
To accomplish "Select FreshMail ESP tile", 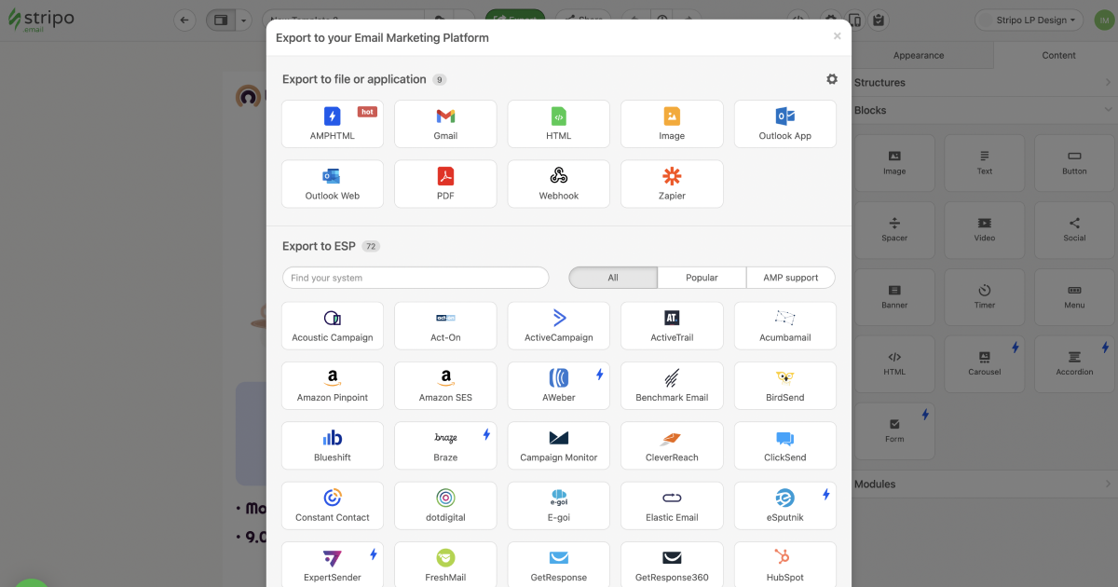I will (x=445, y=565).
